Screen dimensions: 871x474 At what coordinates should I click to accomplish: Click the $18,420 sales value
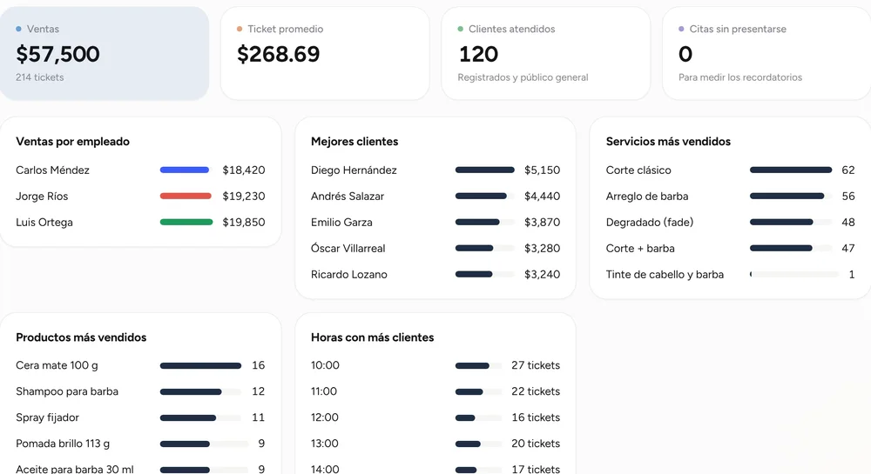tap(244, 170)
